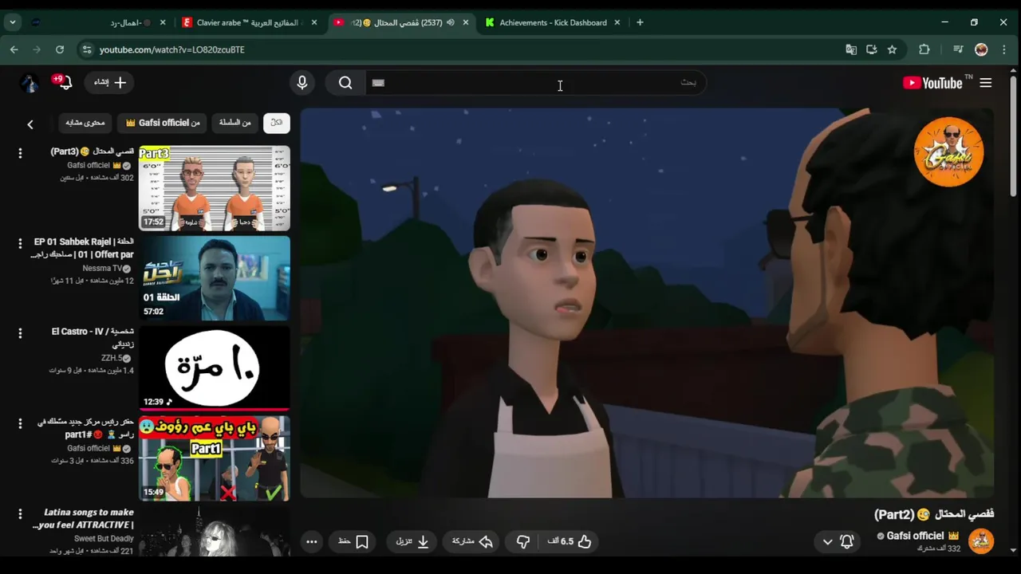This screenshot has height=574, width=1021.
Task: Toggle channel notification bell for Gafsi officiel
Action: pyautogui.click(x=847, y=541)
